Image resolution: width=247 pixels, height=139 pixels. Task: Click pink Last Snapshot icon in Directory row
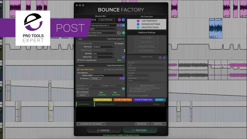[121, 78]
